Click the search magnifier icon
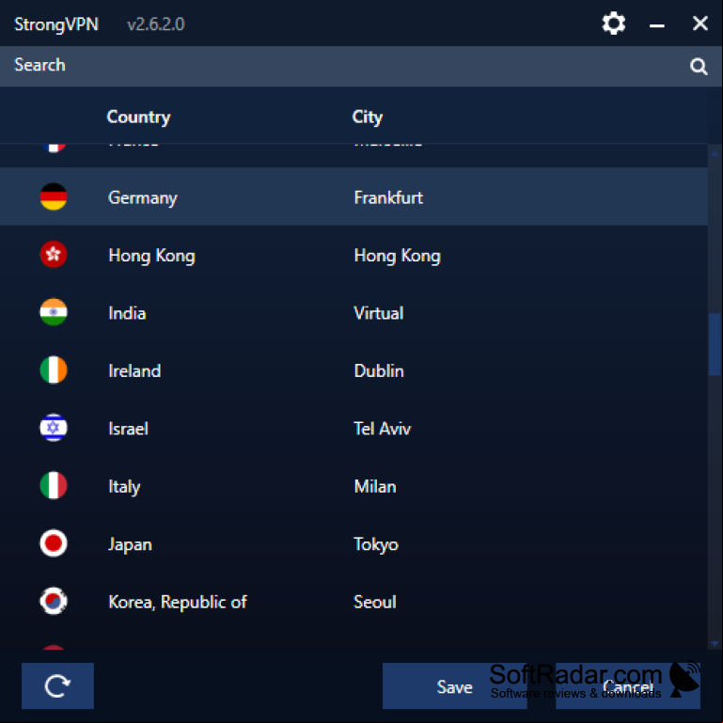This screenshot has height=723, width=723. (699, 67)
